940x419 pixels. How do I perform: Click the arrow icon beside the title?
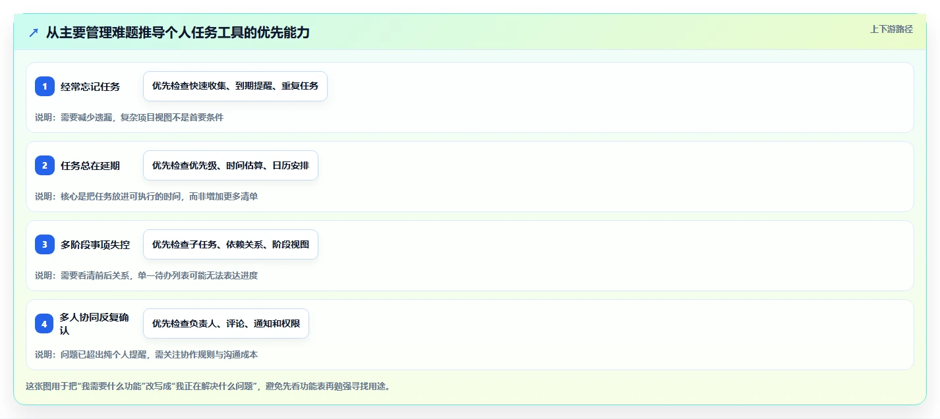click(34, 33)
